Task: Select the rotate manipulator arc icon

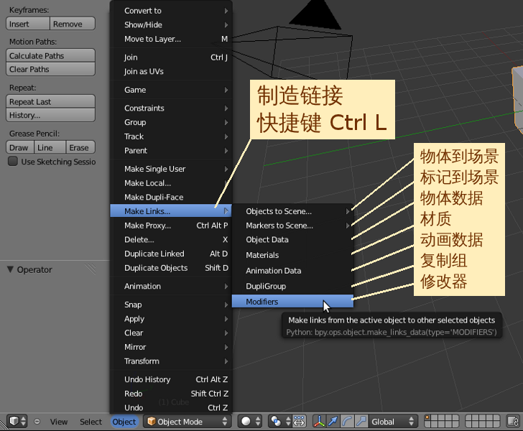Action: tap(347, 422)
